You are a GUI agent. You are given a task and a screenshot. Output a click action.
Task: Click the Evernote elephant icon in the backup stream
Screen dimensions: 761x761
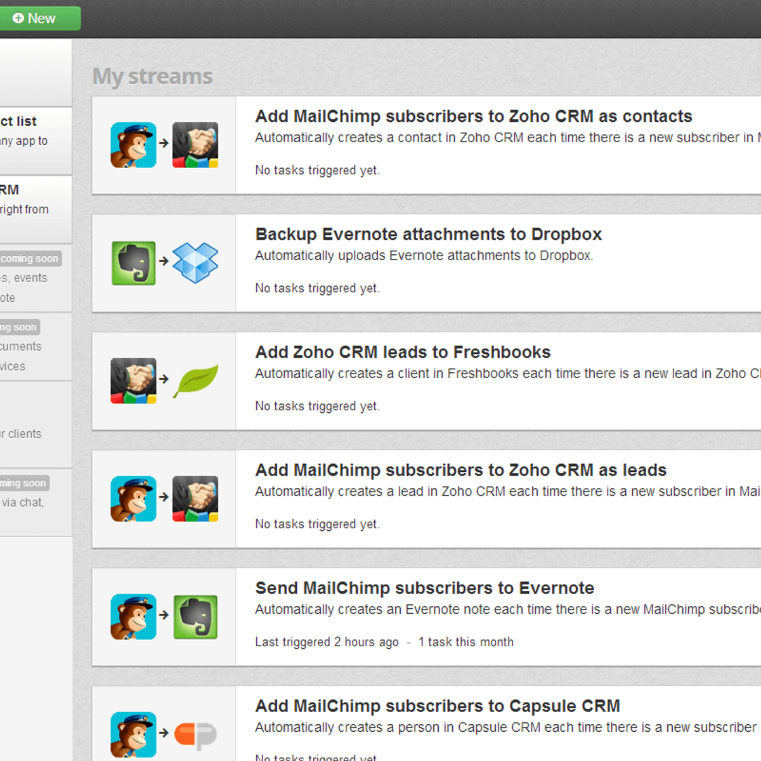coord(134,263)
